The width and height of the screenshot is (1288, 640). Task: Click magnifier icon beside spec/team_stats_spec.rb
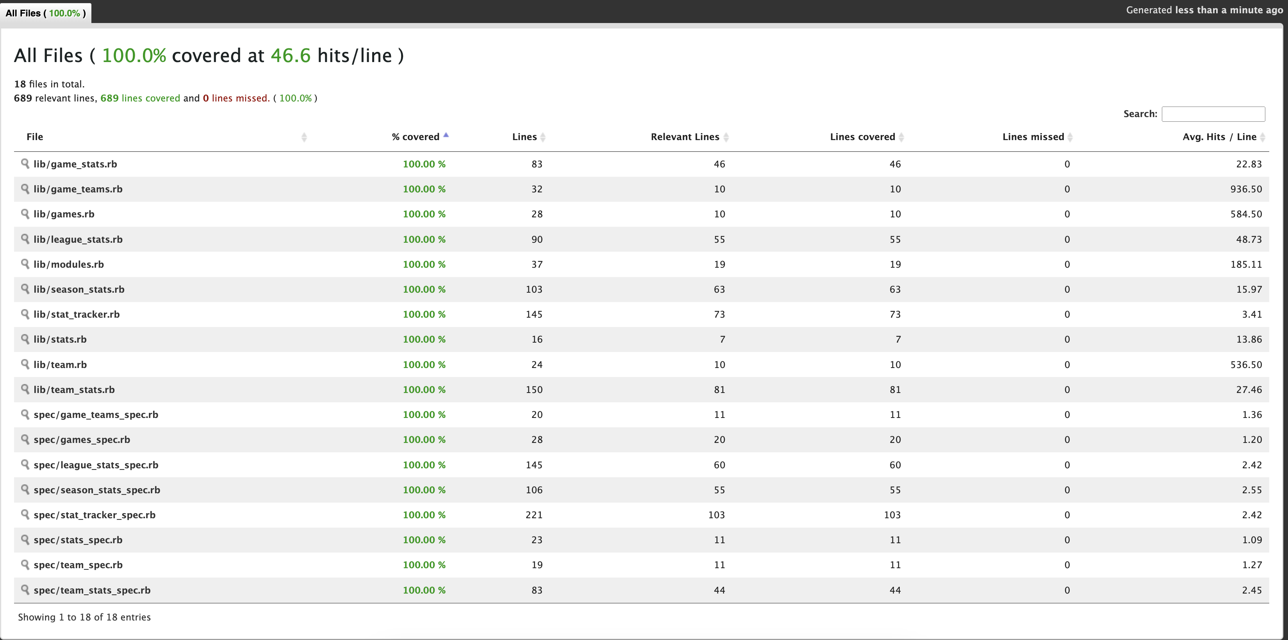(x=25, y=590)
